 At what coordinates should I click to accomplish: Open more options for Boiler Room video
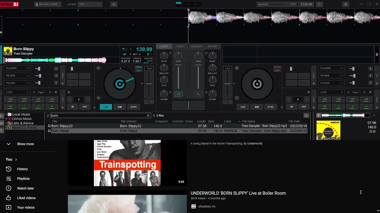[361, 192]
